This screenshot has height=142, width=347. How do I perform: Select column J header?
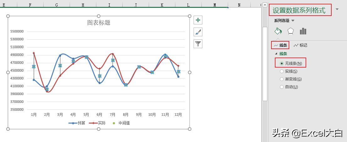point(136,5)
